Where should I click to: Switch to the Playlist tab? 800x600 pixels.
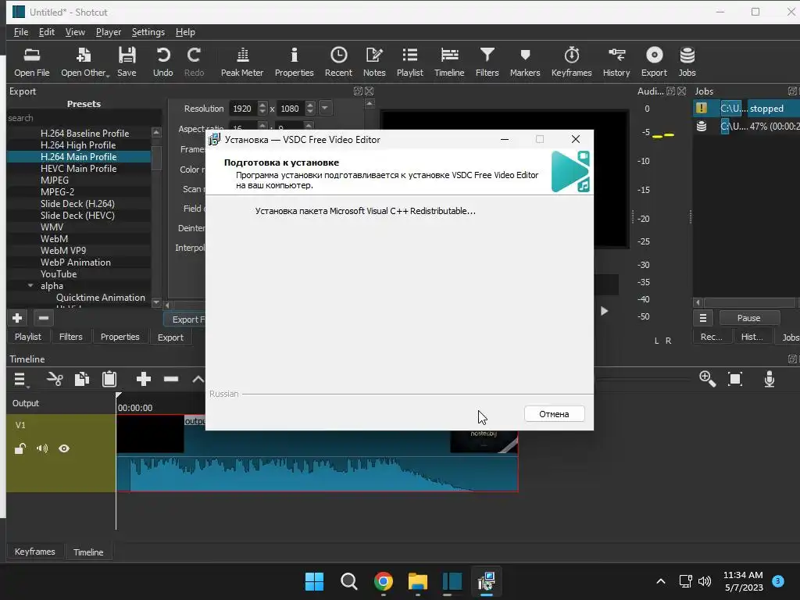tap(28, 337)
